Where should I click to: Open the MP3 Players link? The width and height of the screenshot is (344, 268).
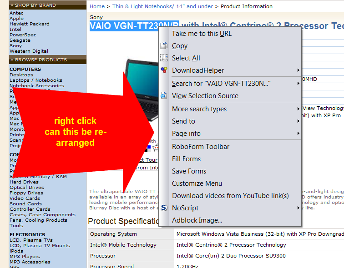coord(25,256)
